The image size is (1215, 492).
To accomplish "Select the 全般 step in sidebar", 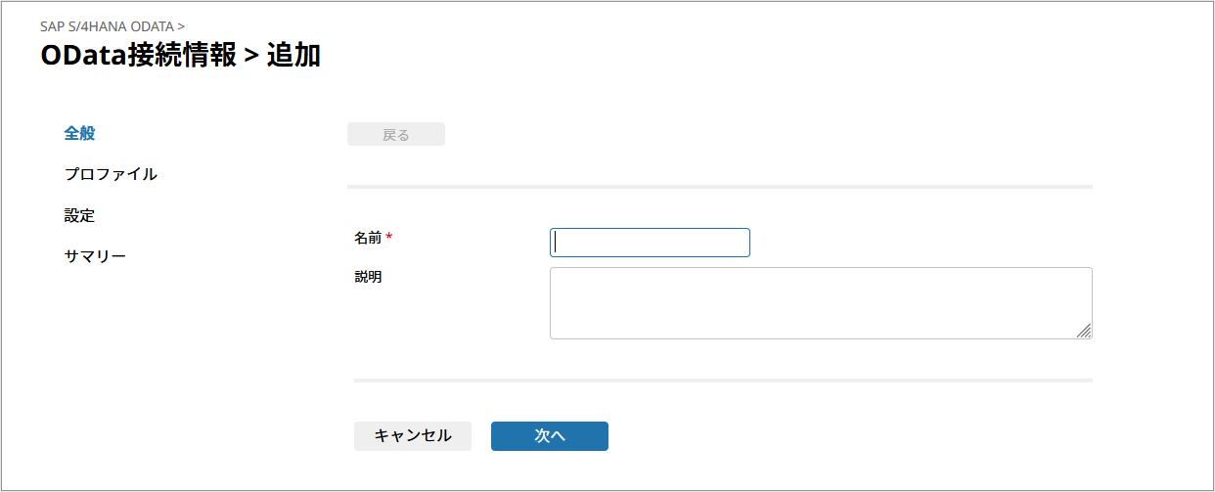I will click(x=79, y=134).
